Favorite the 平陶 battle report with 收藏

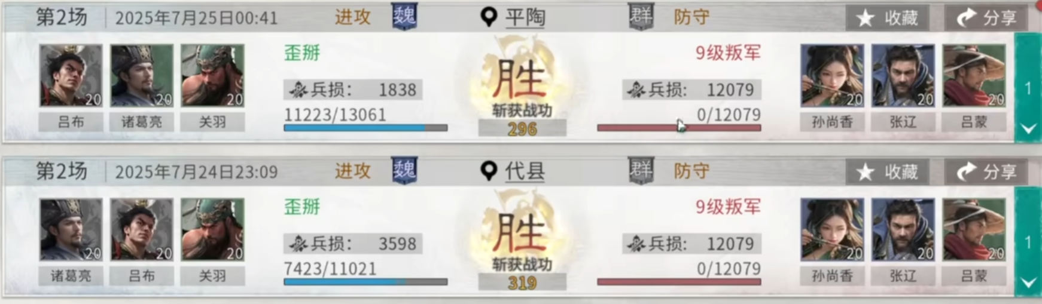pyautogui.click(x=887, y=18)
